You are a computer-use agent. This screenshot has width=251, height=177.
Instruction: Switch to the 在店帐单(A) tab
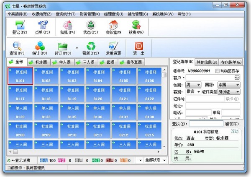tap(231, 62)
